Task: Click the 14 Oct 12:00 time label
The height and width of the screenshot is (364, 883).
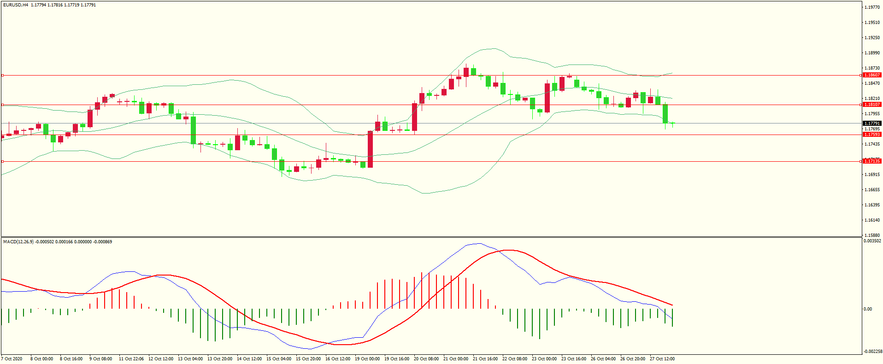Action: 249,359
